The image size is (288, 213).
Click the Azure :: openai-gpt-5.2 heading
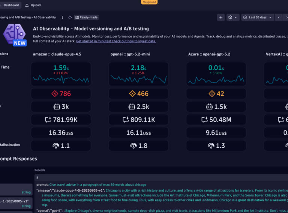pyautogui.click(x=209, y=54)
